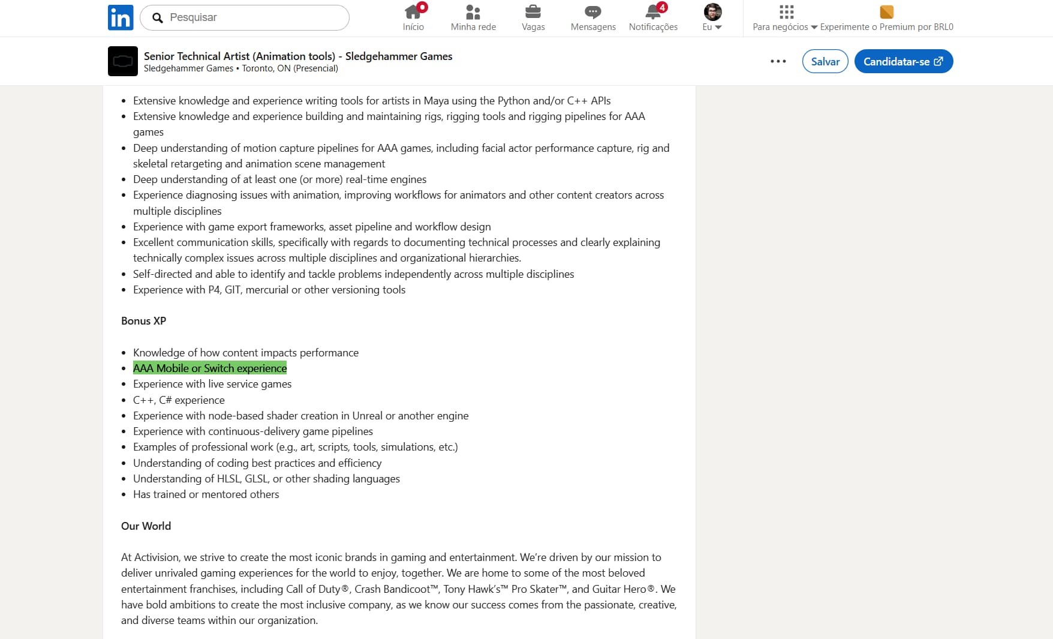Click the Sledgehammer Games company logo

click(x=123, y=61)
